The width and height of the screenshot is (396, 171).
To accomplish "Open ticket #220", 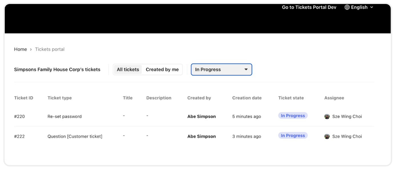I will tap(19, 117).
